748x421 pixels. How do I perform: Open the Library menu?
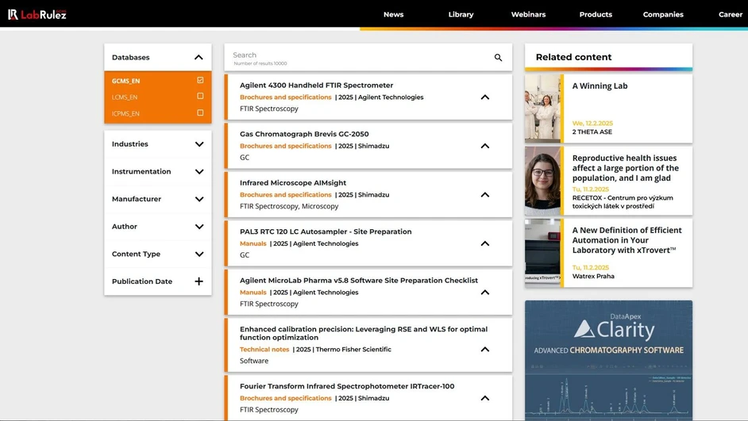pos(461,14)
